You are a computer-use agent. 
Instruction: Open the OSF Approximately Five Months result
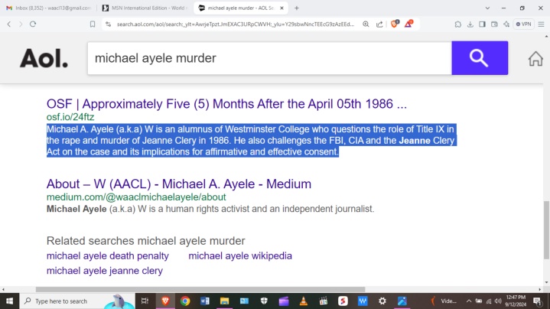tap(226, 104)
